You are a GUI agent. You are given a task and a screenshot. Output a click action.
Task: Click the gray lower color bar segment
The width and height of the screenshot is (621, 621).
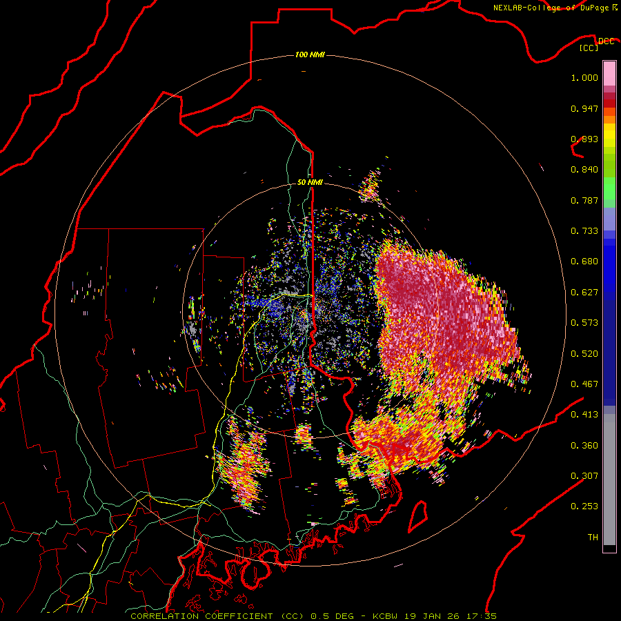point(609,480)
